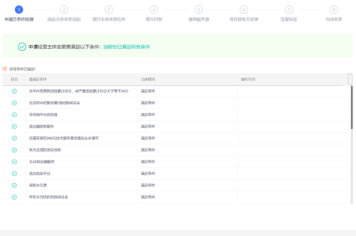
Task: Click the step 1 circle in the progress bar
Action: tap(19, 10)
